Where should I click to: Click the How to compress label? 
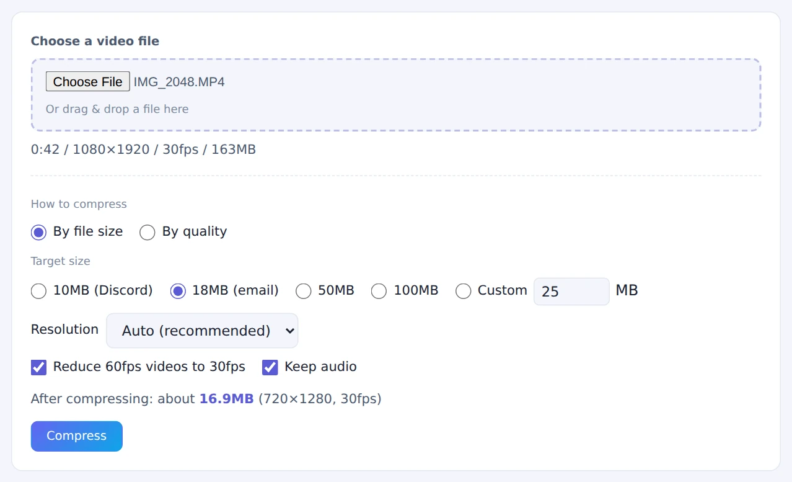pos(79,204)
